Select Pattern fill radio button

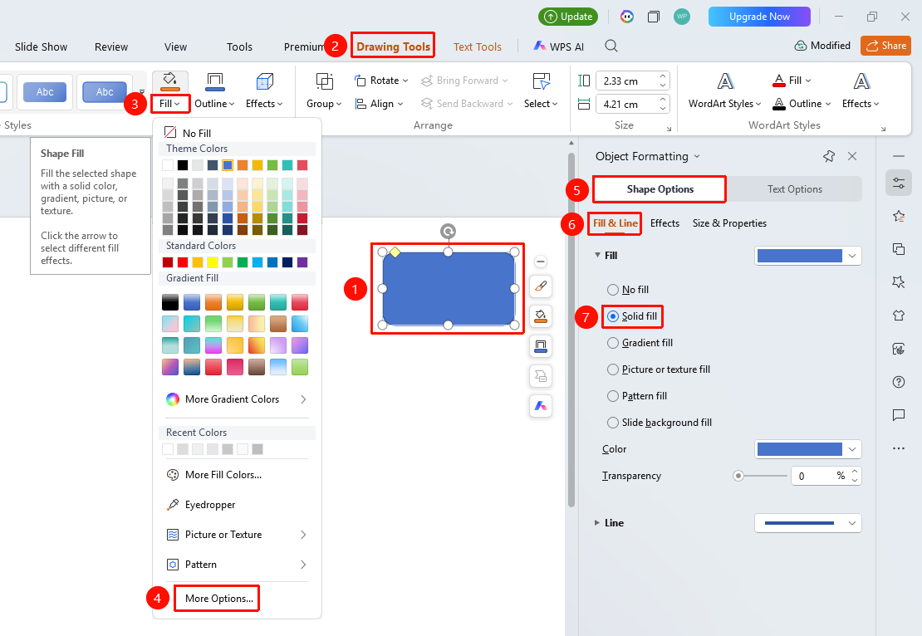point(613,396)
